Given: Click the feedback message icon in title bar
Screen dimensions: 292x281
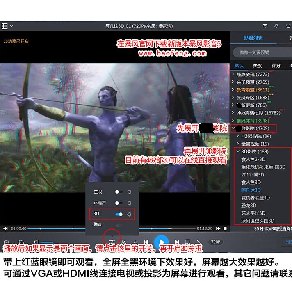Looking at the screenshot, I should pos(265,26).
